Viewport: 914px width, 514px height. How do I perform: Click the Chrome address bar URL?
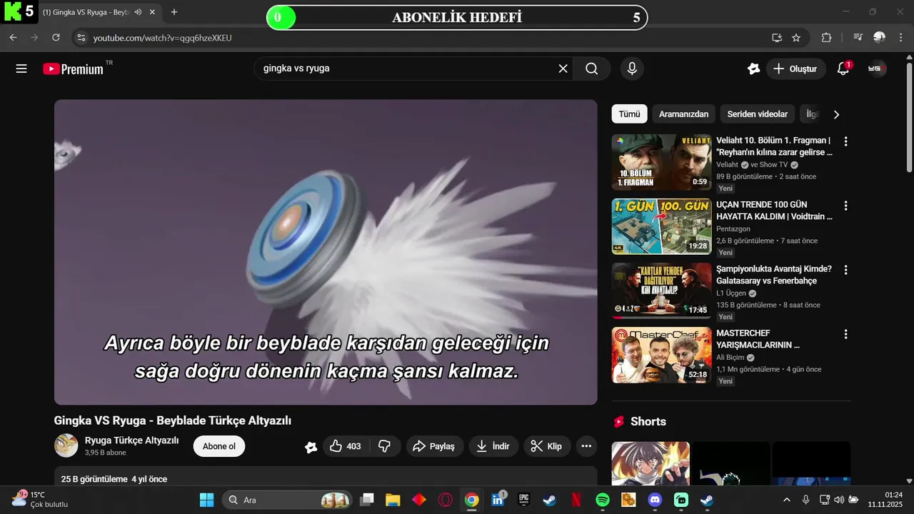point(163,38)
